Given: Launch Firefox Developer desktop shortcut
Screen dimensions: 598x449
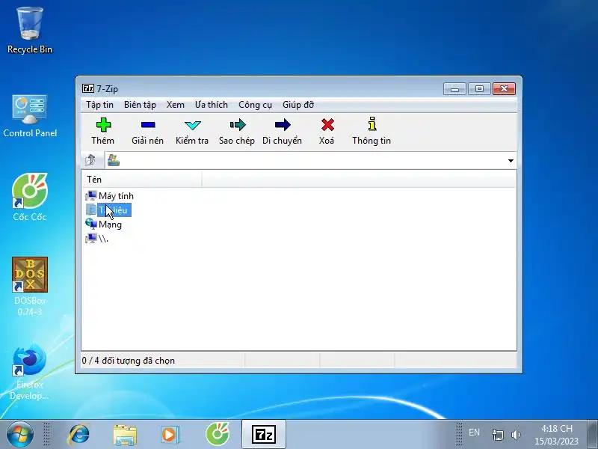Looking at the screenshot, I should click(30, 372).
